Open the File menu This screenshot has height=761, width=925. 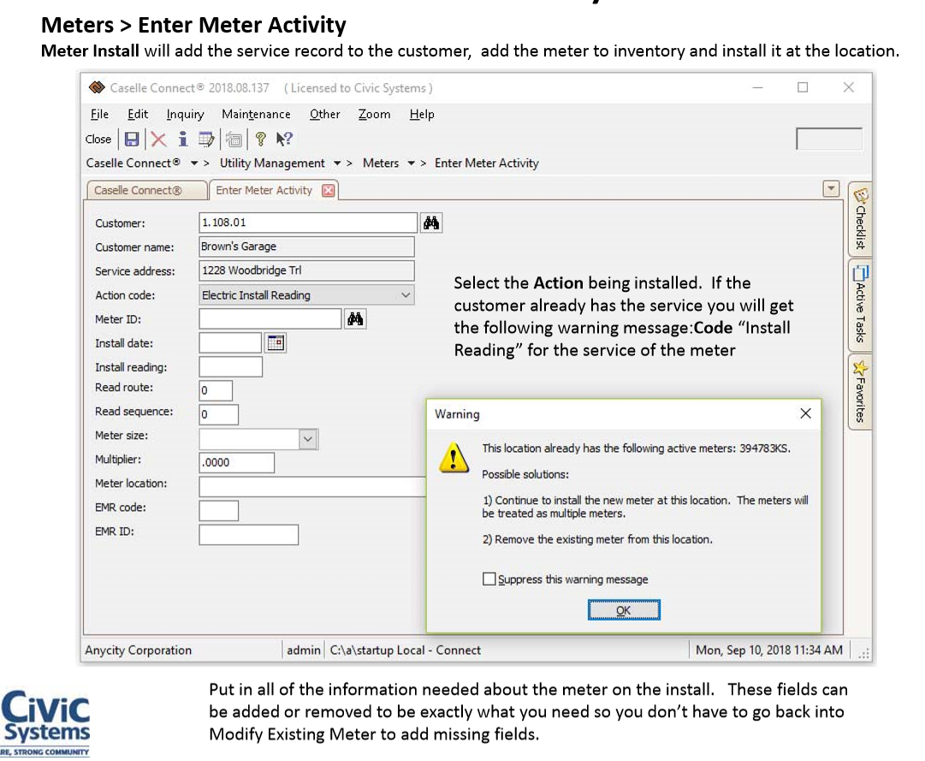99,114
